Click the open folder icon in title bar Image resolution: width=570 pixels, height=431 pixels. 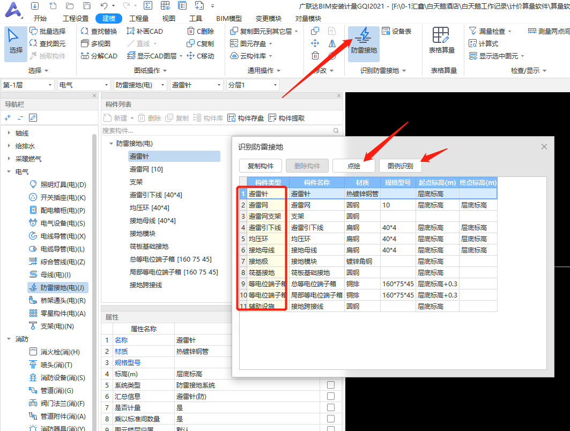[x=70, y=6]
